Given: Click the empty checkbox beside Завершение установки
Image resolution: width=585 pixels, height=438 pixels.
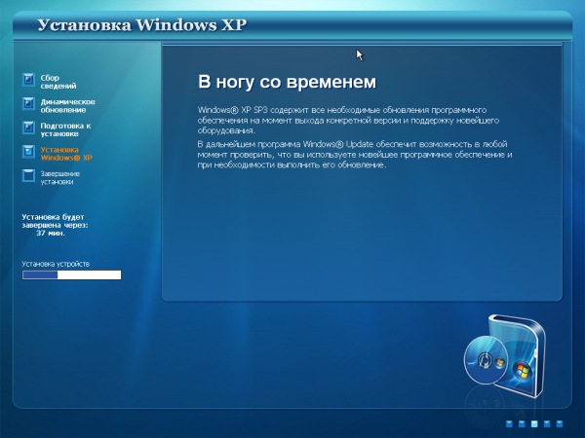Looking at the screenshot, I should pyautogui.click(x=27, y=177).
